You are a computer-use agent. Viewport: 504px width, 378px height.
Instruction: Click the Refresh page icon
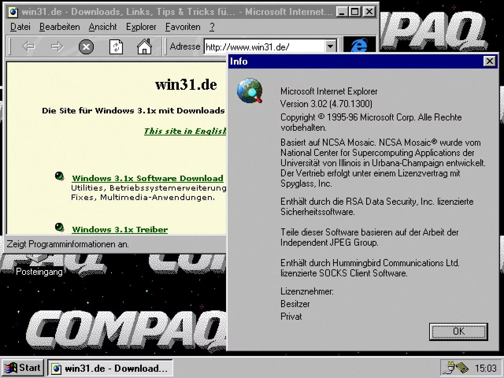coord(115,46)
